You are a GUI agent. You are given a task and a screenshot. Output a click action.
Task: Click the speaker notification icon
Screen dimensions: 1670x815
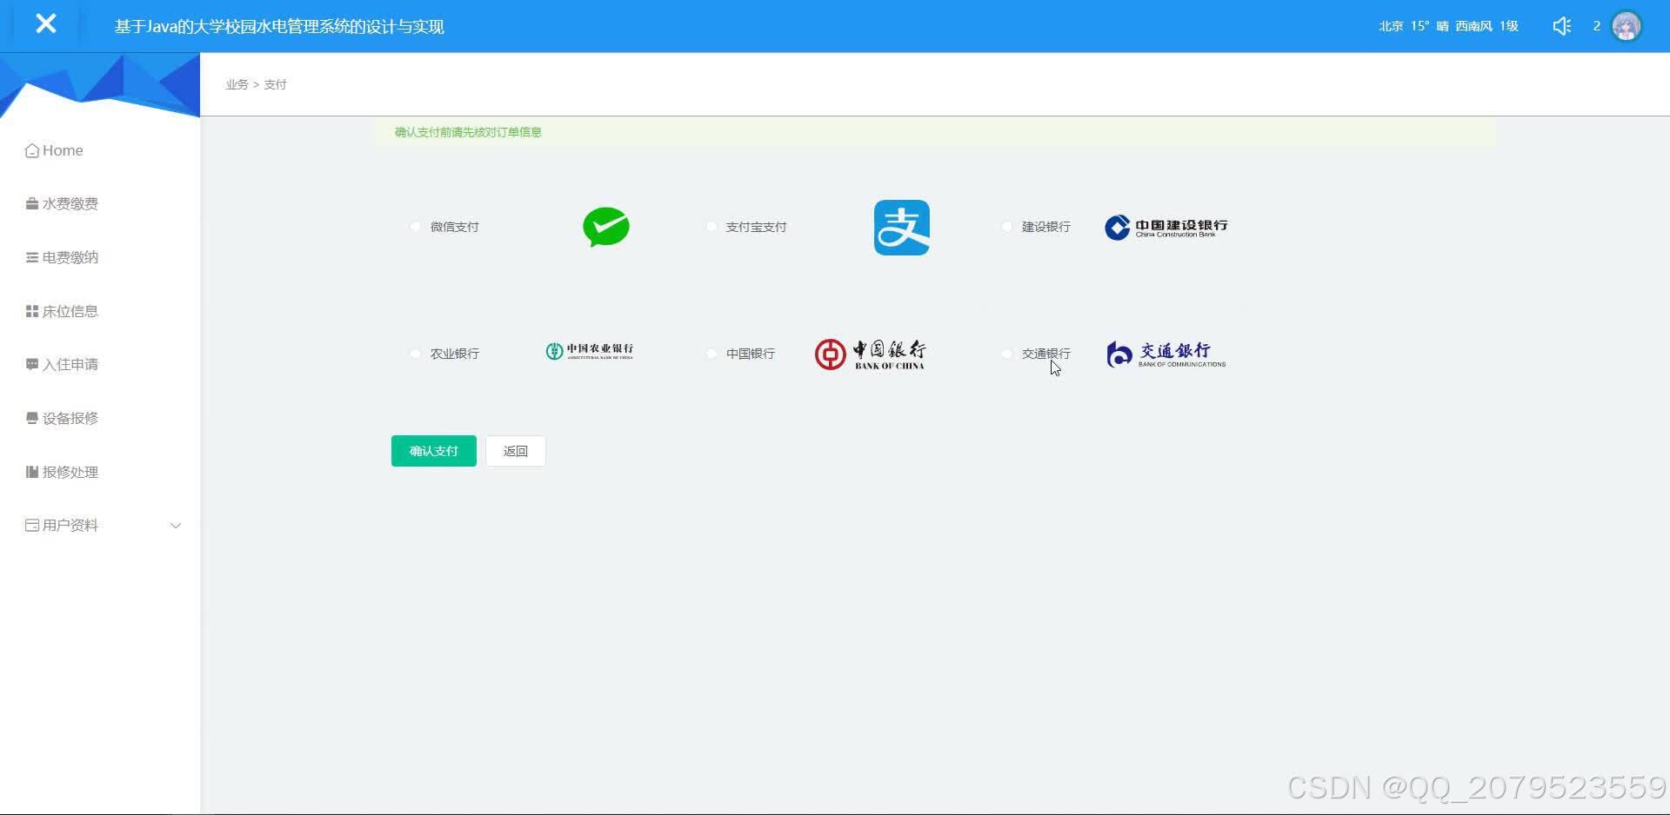[1562, 26]
